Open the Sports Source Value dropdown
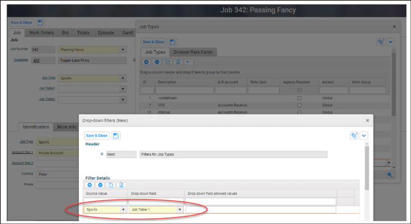 (123, 209)
